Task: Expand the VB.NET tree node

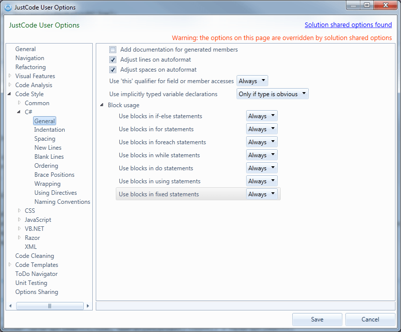Action: point(20,228)
